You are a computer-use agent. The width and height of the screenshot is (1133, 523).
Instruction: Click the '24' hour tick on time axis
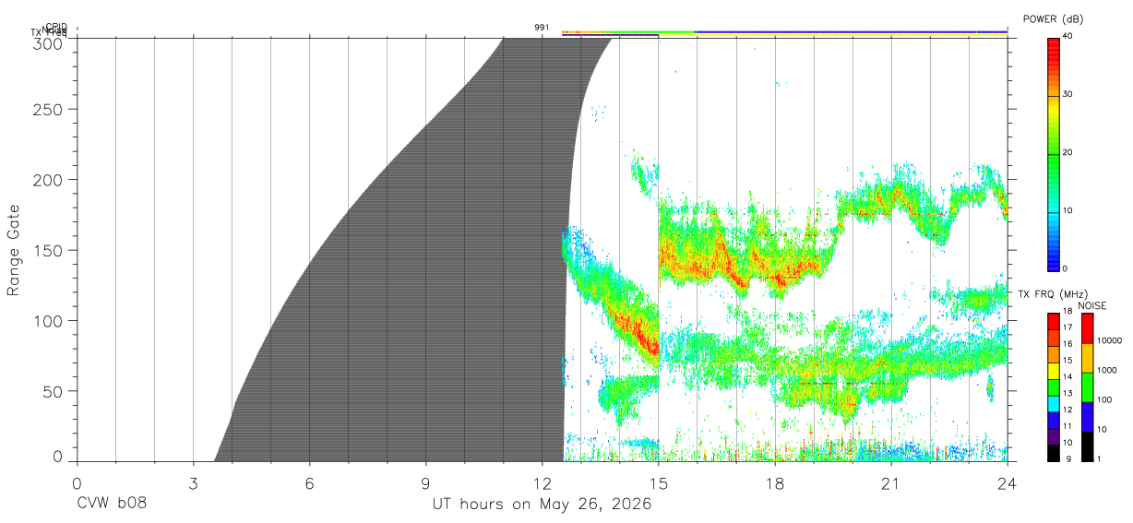point(1008,483)
